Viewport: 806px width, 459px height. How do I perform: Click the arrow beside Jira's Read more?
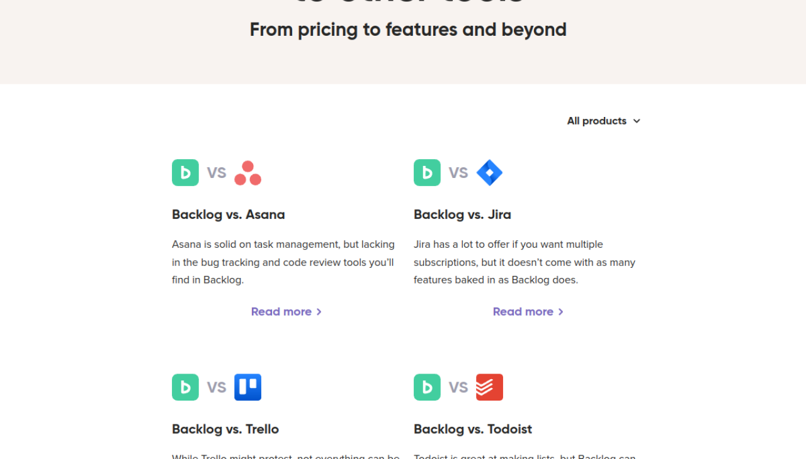(560, 311)
